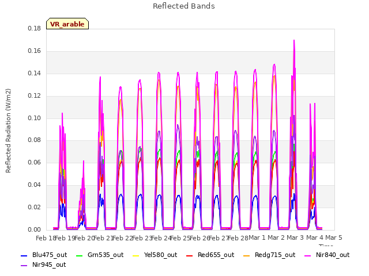The height and width of the screenshot is (276, 369).
Task: Click the Mar 1 x-axis label
Action: coord(257,237)
